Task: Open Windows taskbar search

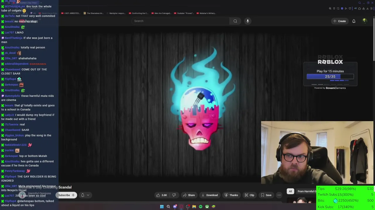Action: click(x=168, y=206)
